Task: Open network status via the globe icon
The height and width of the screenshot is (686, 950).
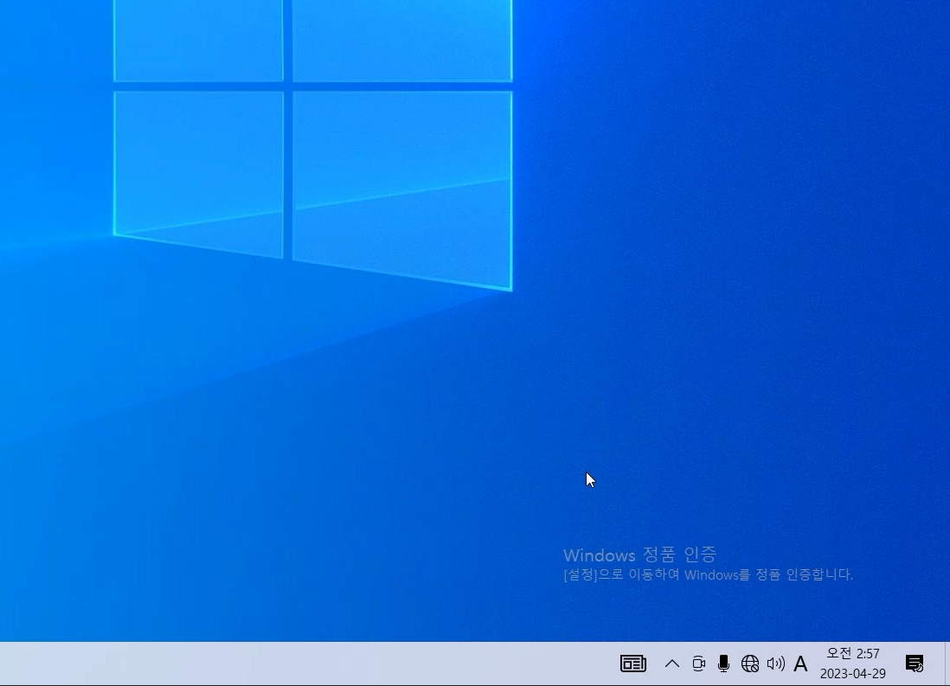Action: 750,664
